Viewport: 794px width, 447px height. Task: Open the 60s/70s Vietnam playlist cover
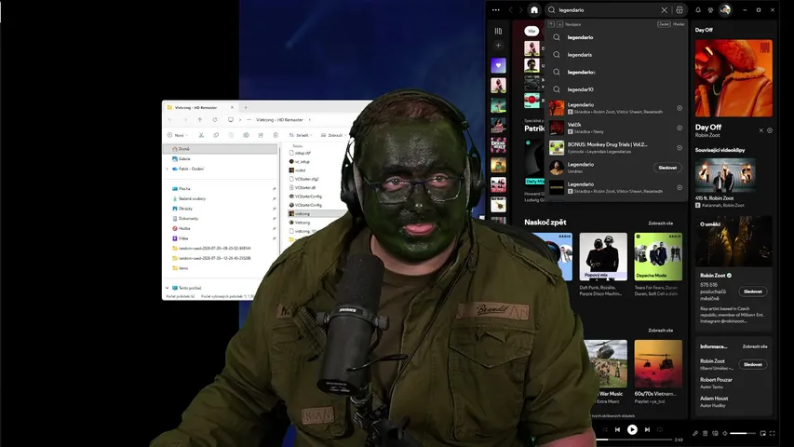pyautogui.click(x=658, y=364)
